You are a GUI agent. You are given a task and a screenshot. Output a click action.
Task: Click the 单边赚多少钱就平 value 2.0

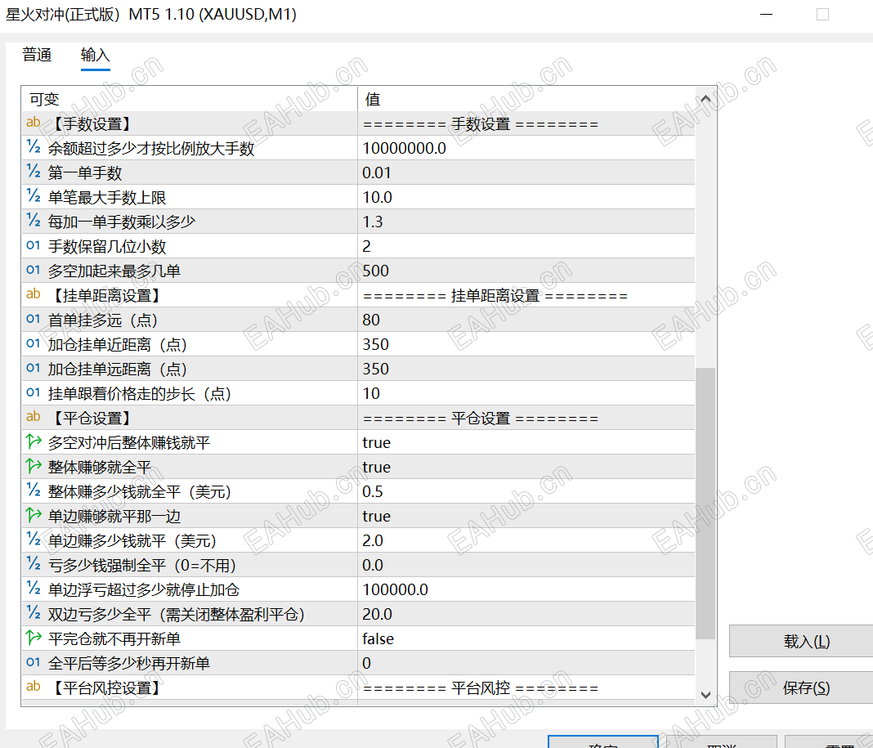coord(373,541)
